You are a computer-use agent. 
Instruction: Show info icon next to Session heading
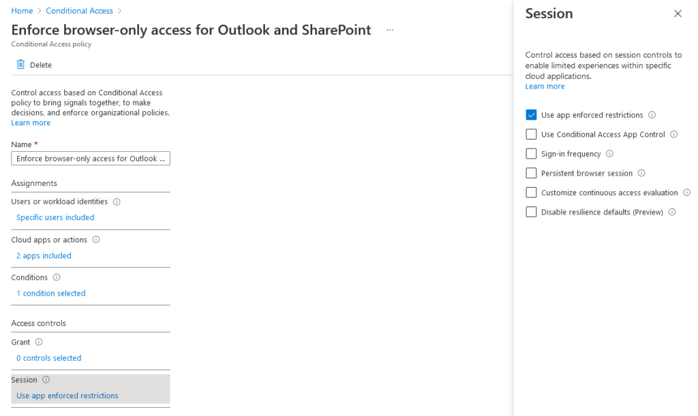46,379
